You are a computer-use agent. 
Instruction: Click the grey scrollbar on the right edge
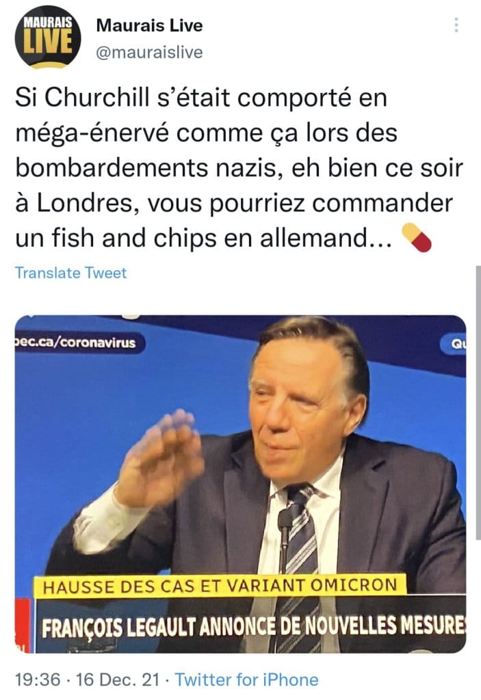(478, 404)
